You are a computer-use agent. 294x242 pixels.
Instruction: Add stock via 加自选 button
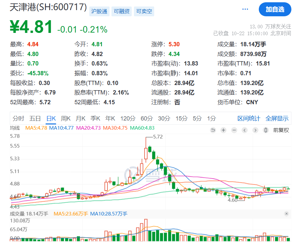click(275, 9)
